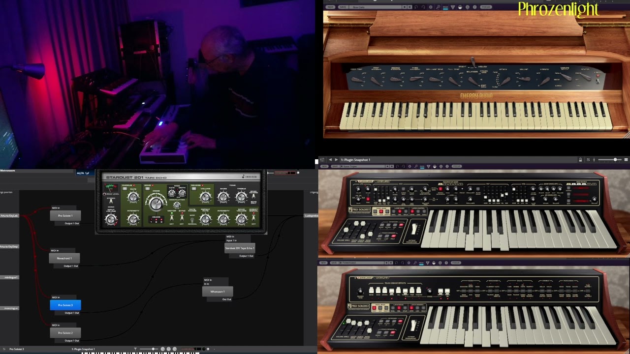Click FOCUS in lower Pro Soloist toolbar

point(455,263)
